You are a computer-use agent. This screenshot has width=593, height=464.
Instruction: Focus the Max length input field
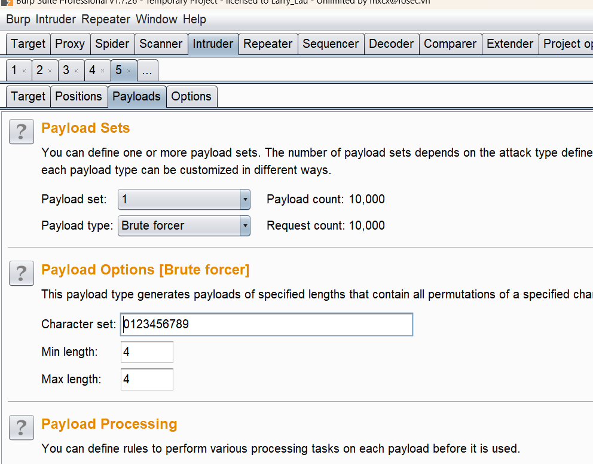point(147,379)
